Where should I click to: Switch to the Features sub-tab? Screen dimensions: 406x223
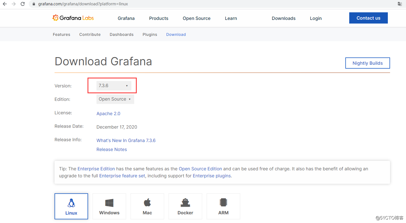pos(62,34)
